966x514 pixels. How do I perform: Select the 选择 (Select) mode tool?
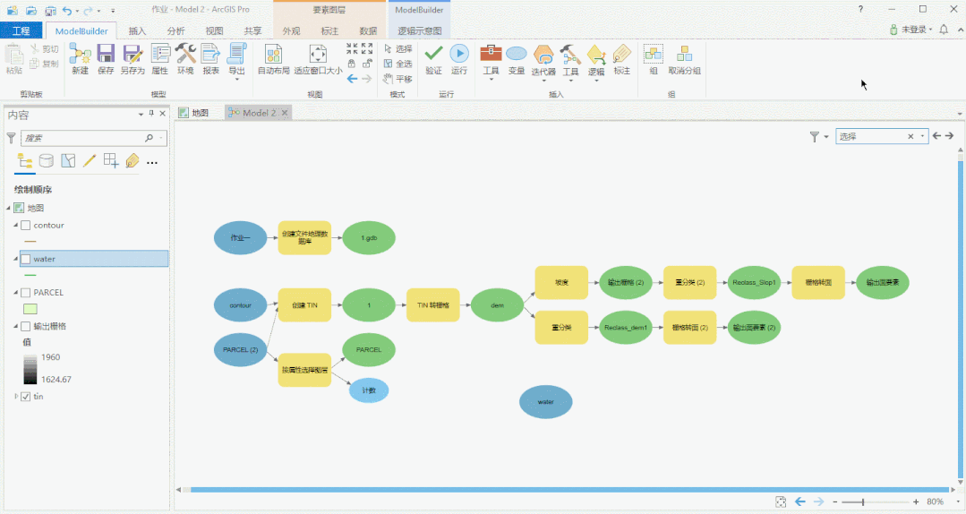[398, 48]
